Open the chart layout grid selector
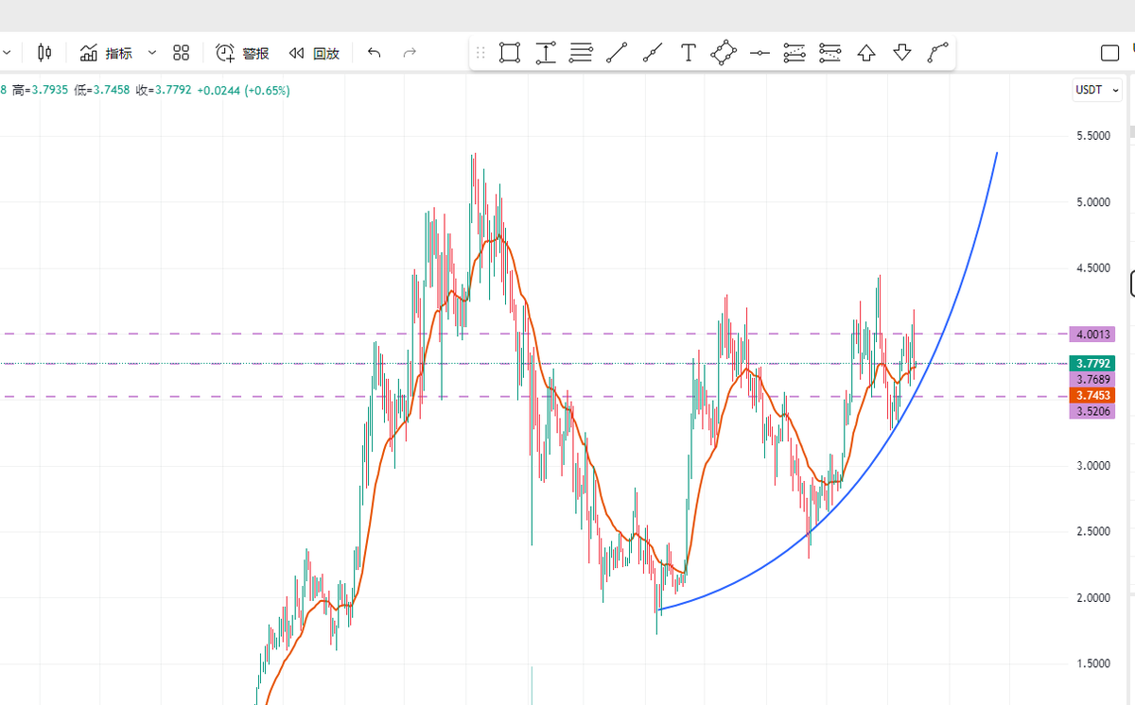 (181, 53)
